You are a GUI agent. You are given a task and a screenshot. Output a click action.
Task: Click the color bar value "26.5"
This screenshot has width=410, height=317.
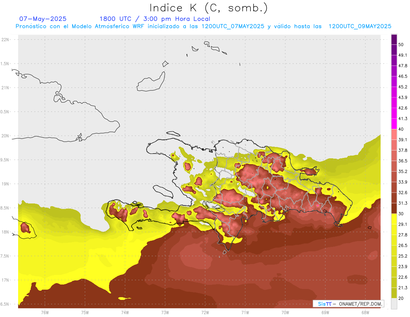(x=403, y=246)
